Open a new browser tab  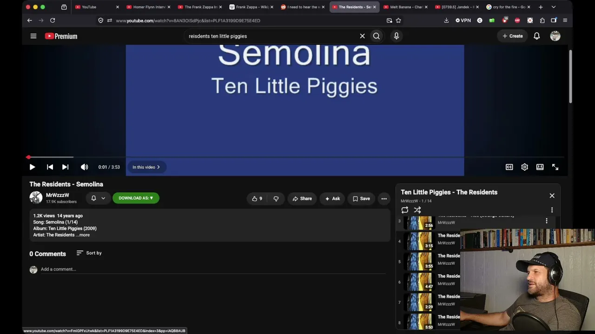541,7
